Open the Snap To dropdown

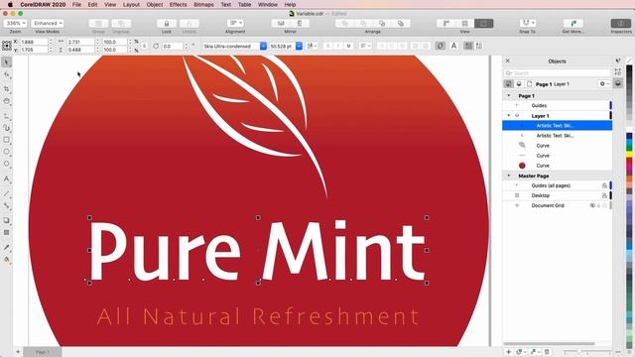528,23
